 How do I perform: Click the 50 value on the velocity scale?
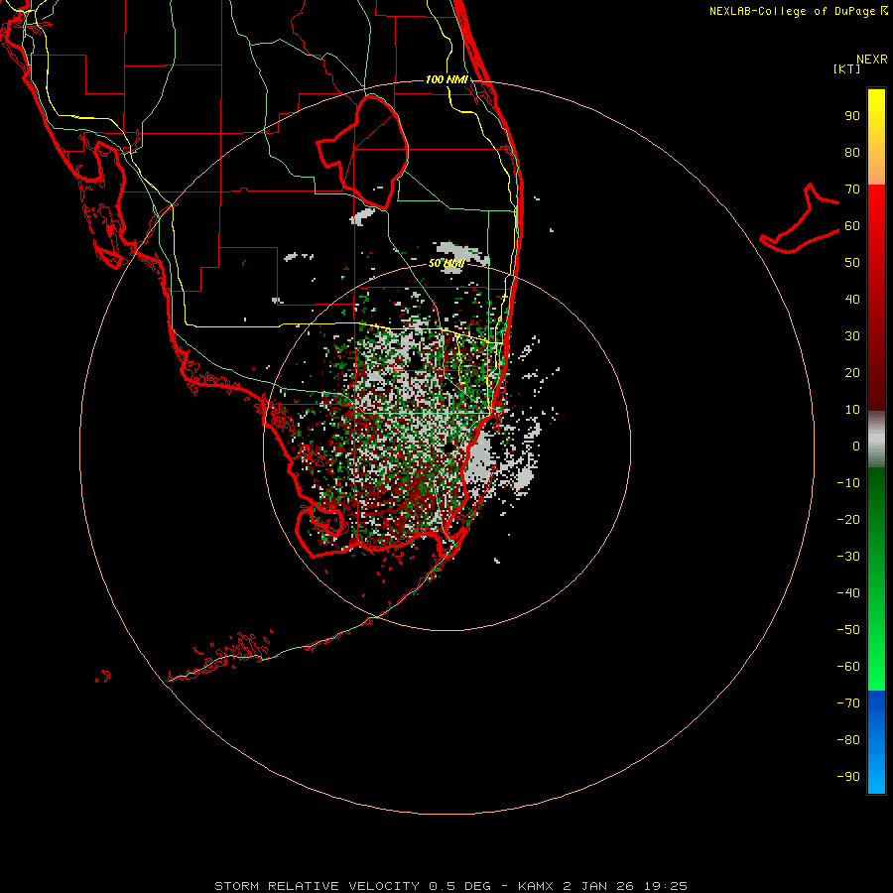[x=852, y=263]
